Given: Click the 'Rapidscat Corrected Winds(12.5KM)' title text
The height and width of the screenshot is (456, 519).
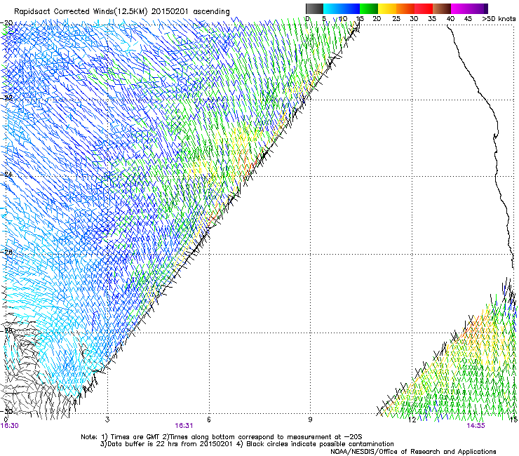Looking at the screenshot, I should (x=81, y=11).
